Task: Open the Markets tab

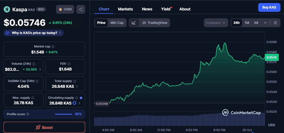Action: point(125,9)
